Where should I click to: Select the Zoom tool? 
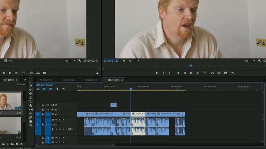click(30, 125)
